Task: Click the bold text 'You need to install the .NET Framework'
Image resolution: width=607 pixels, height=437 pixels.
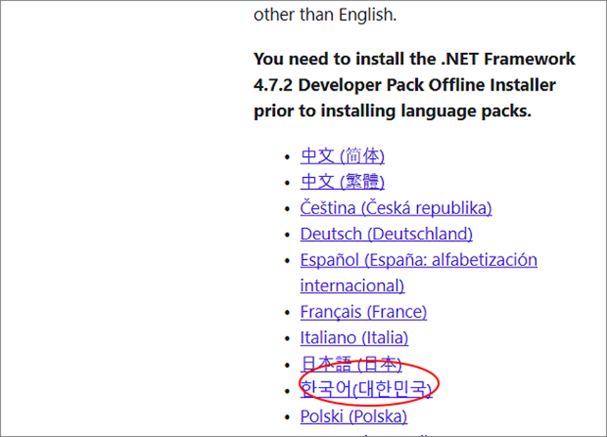Action: coord(414,59)
